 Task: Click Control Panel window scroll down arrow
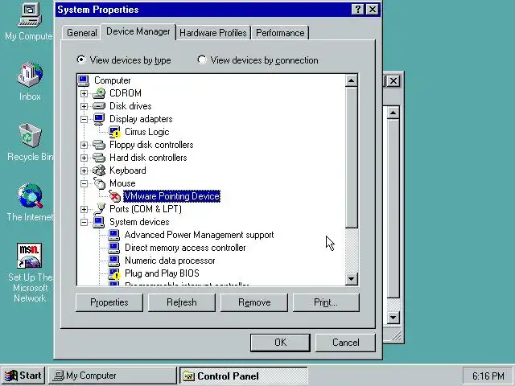tap(393, 318)
